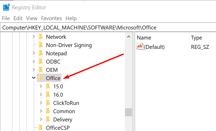Image resolution: width=216 pixels, height=131 pixels.
Task: Expand the ODBC key
Action: (34, 61)
